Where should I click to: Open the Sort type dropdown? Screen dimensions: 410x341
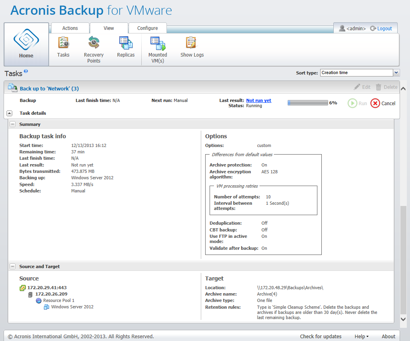point(396,73)
